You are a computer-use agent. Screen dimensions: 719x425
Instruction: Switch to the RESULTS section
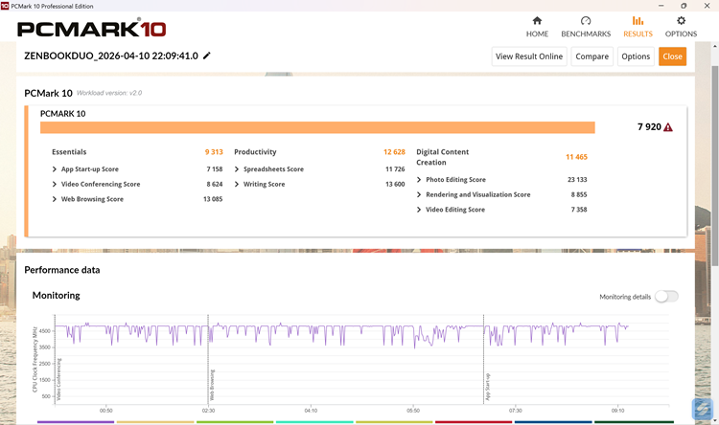tap(638, 27)
